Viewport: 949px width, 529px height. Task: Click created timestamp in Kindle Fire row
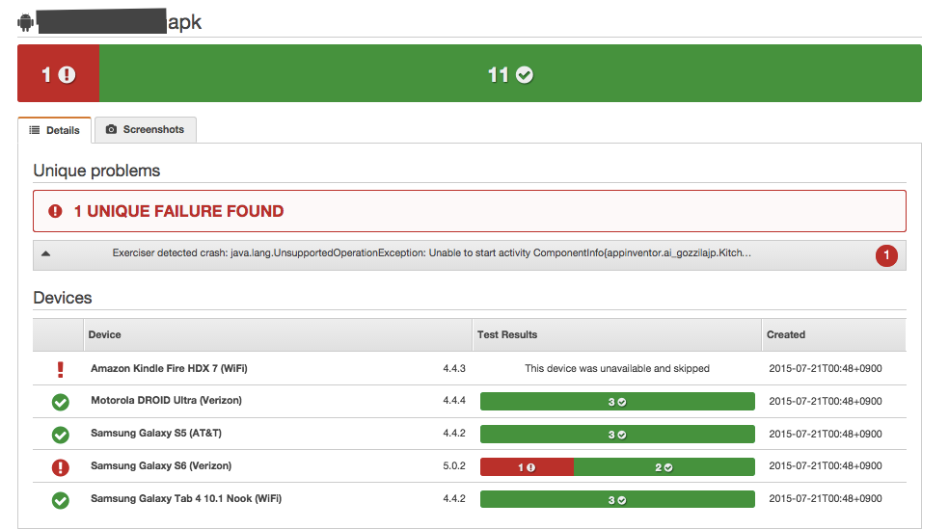coord(825,368)
